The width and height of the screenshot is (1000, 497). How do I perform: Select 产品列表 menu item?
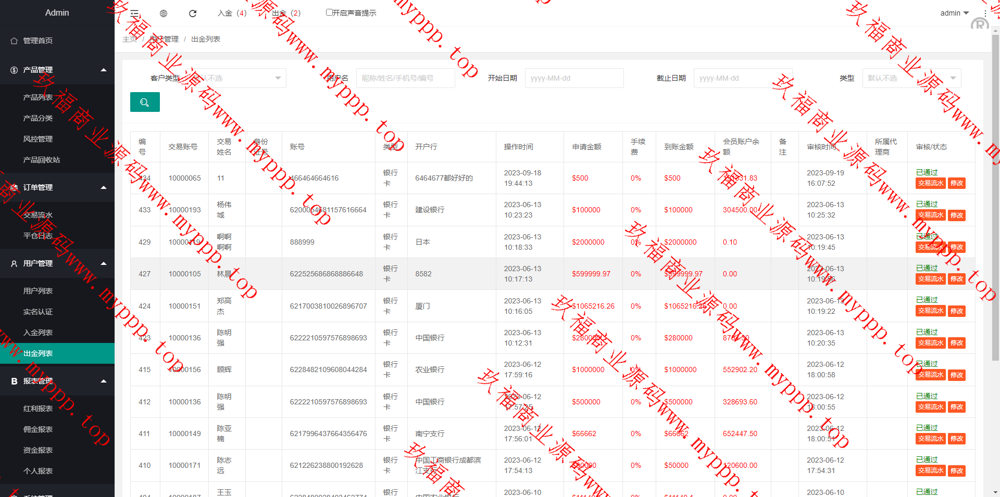(x=38, y=97)
